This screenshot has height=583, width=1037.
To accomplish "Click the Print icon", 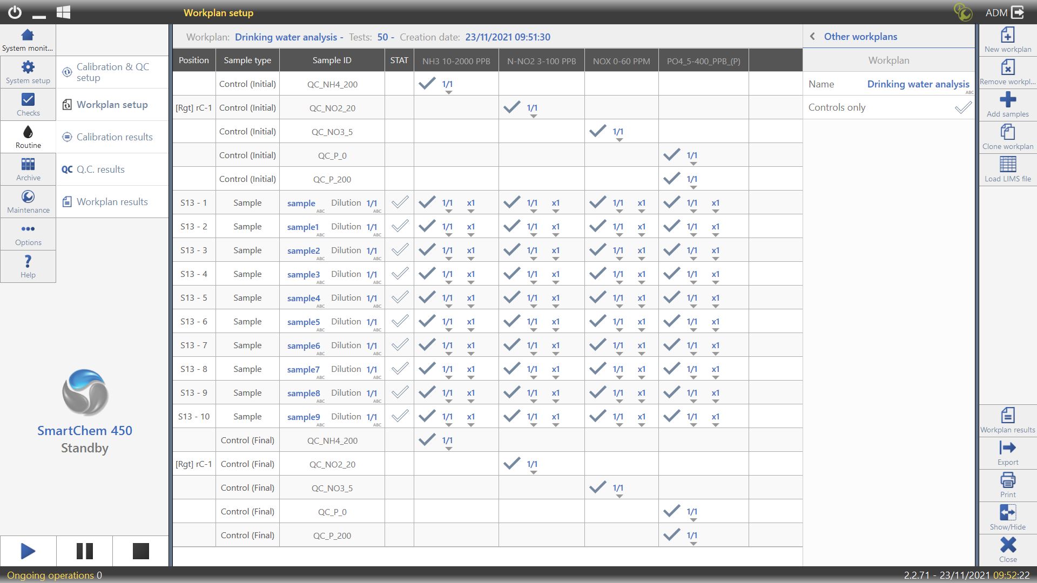I will click(1007, 480).
